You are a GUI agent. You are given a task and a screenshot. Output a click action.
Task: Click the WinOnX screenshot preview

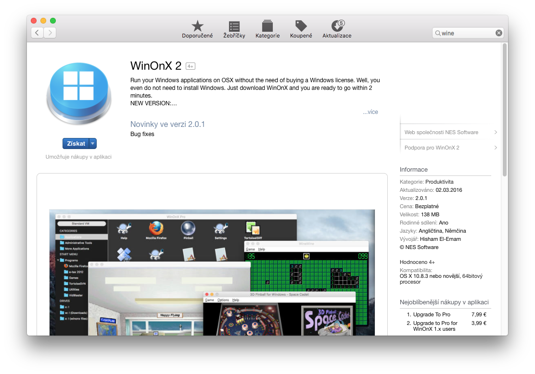[212, 272]
